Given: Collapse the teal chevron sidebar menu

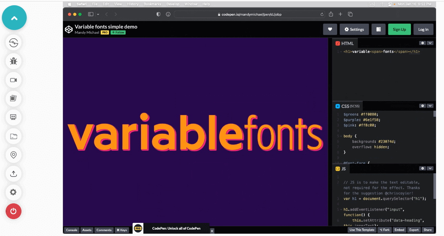Looking at the screenshot, I should [14, 18].
